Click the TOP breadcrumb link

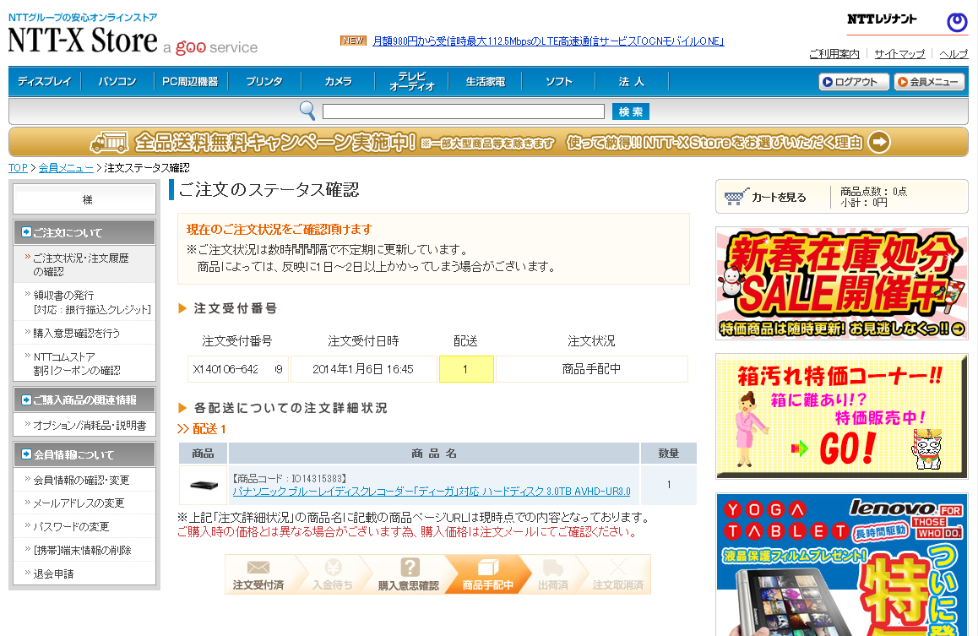coord(18,168)
